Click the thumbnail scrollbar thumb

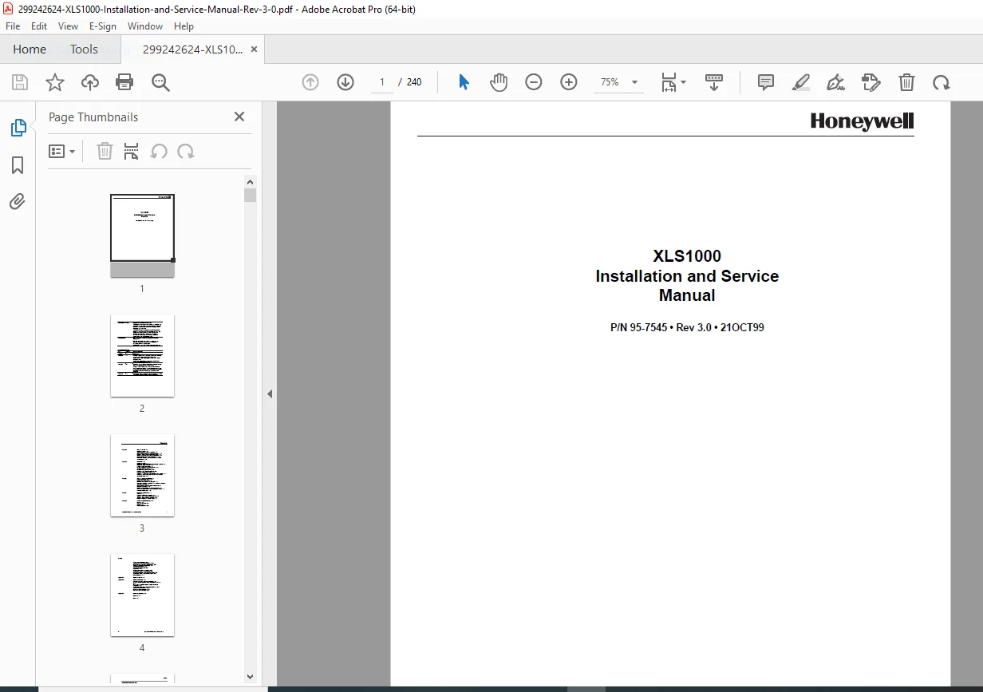tap(251, 196)
